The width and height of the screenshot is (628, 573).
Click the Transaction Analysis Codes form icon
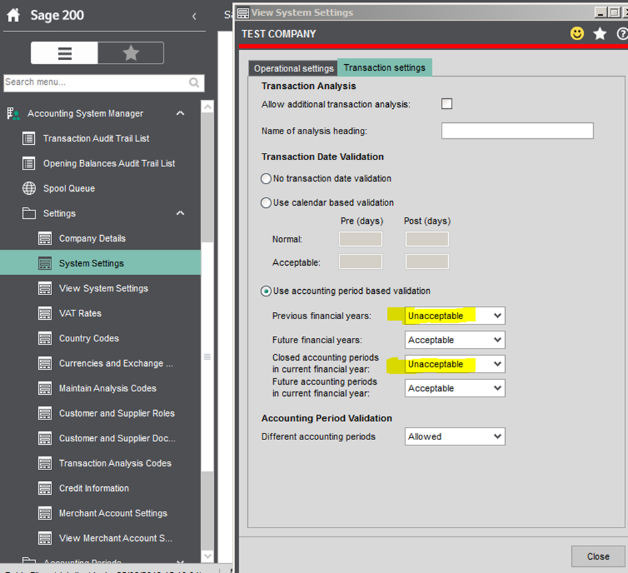(45, 463)
